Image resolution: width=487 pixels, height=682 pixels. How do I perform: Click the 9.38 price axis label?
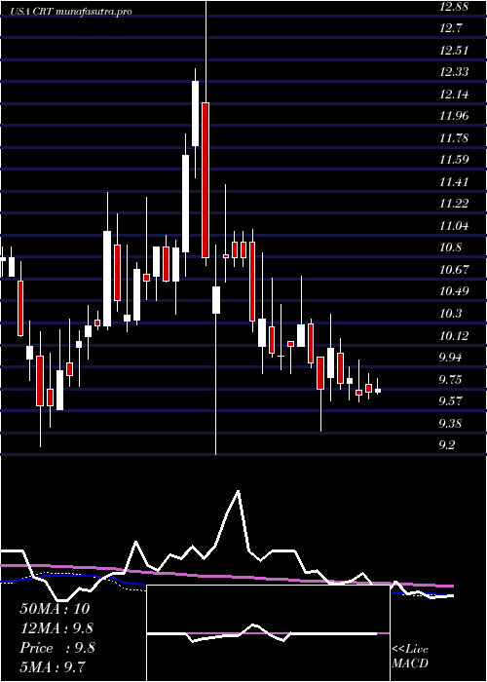[451, 423]
